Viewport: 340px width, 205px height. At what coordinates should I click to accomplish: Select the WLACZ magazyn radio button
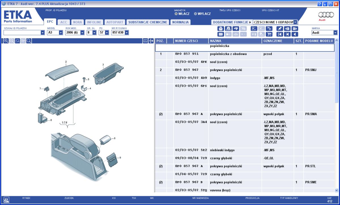coord(176,14)
